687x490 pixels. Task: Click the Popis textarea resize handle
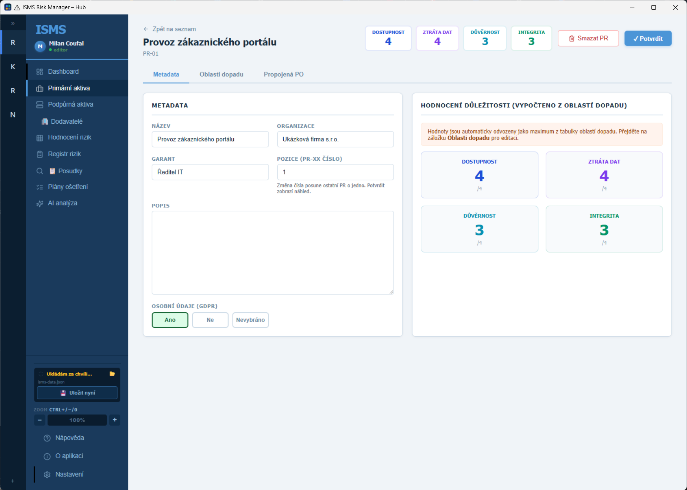tap(391, 292)
